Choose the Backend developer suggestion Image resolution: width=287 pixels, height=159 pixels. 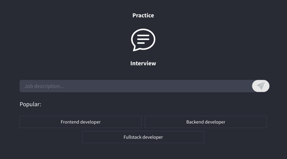point(206,122)
